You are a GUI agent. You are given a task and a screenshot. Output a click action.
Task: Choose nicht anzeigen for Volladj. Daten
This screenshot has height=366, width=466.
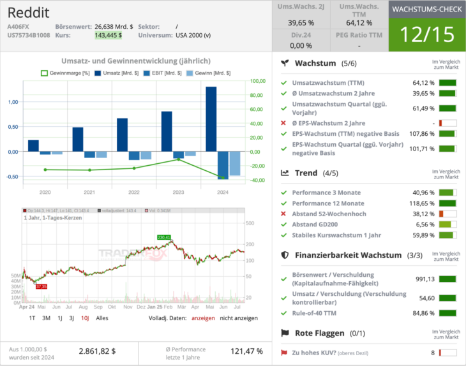tap(239, 318)
